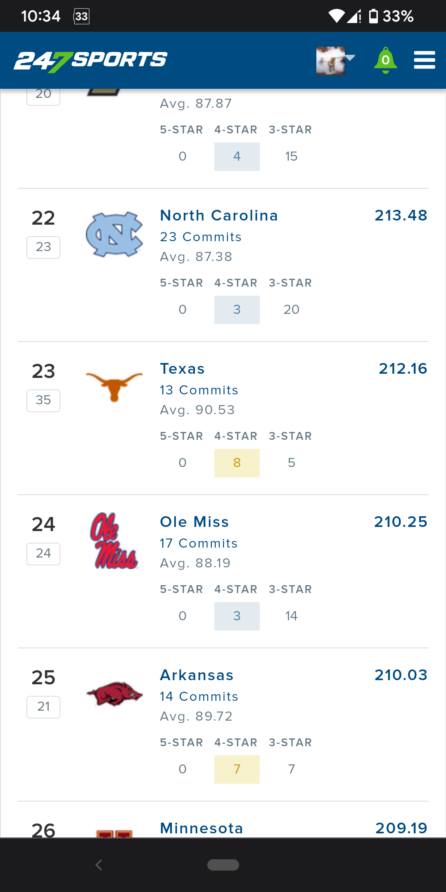
Task: Open the Minnesota team link
Action: pyautogui.click(x=202, y=828)
